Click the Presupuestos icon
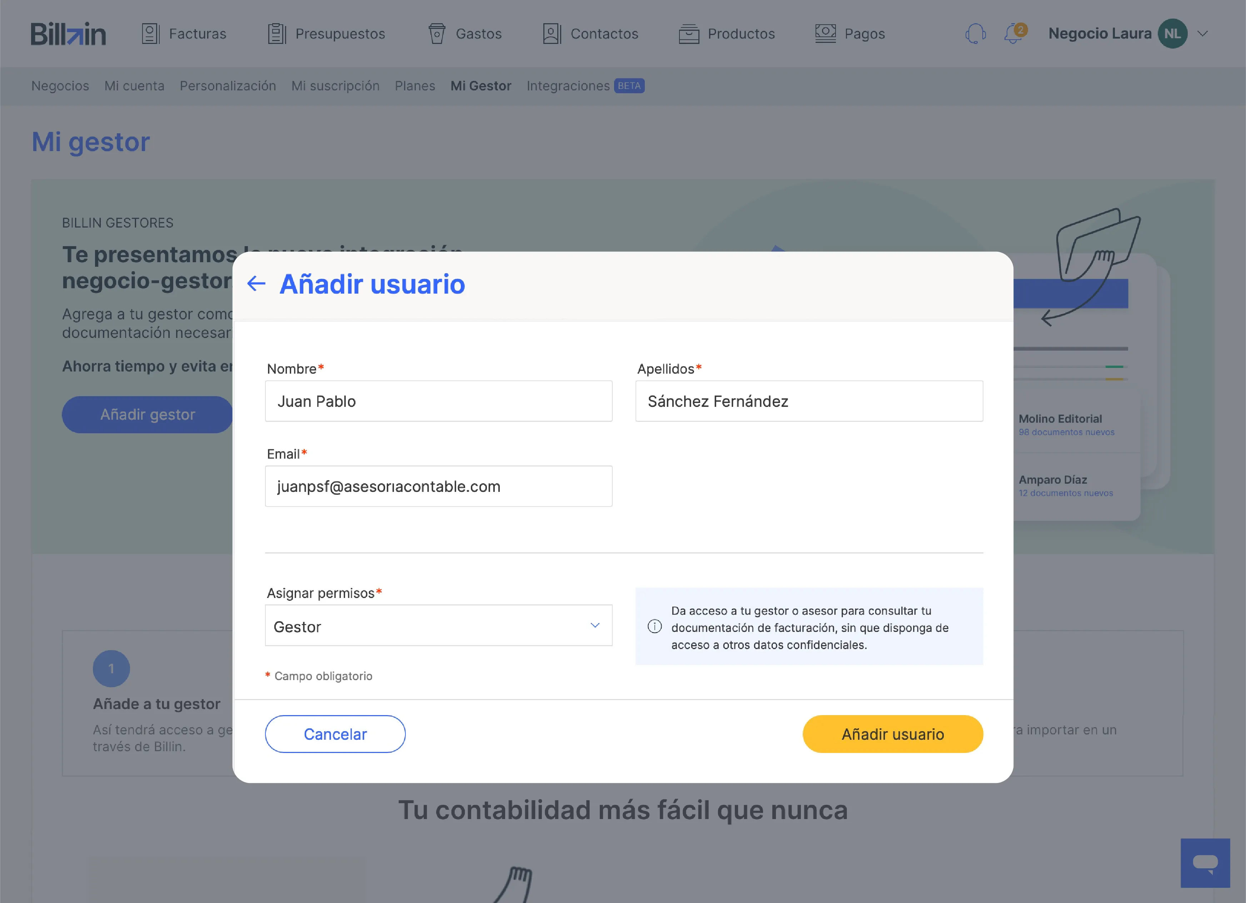The height and width of the screenshot is (903, 1246). pos(277,34)
